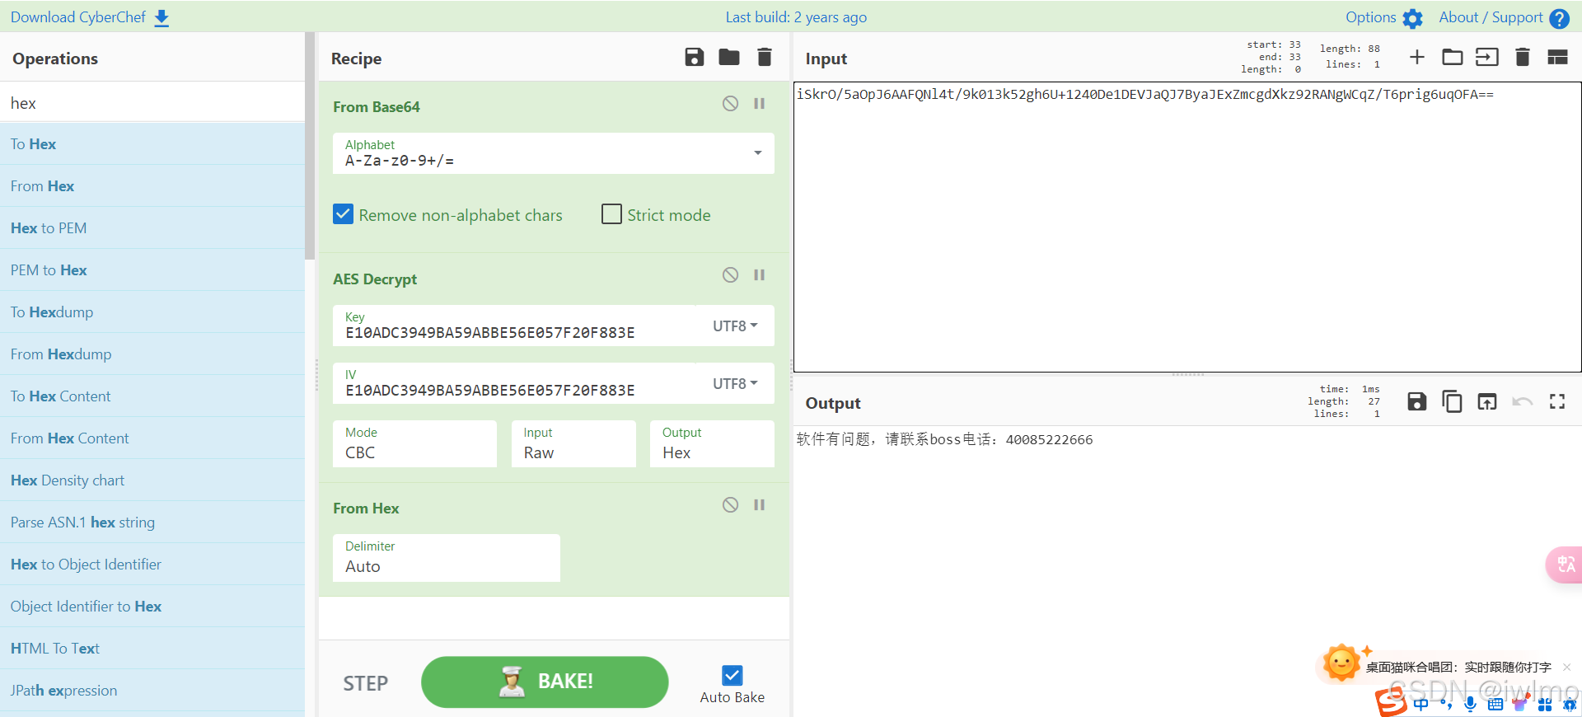
Task: Open Download CyberChef link
Action: (x=77, y=17)
